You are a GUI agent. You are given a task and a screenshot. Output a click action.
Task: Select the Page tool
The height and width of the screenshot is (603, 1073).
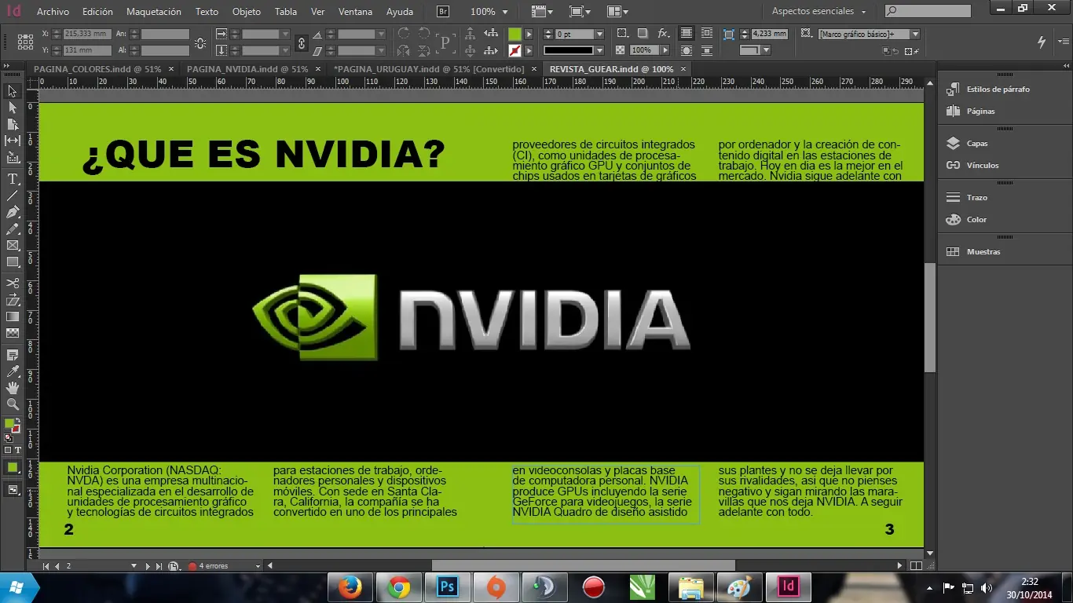point(13,124)
